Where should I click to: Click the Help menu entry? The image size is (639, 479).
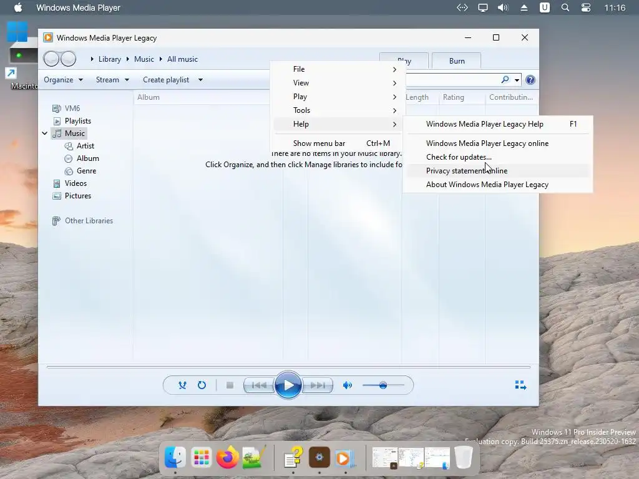pos(338,124)
